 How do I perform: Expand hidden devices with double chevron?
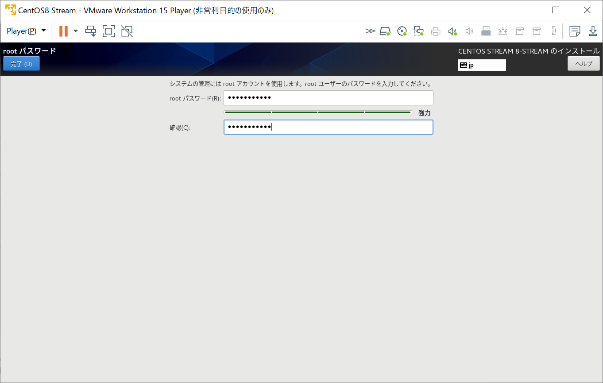pyautogui.click(x=370, y=31)
